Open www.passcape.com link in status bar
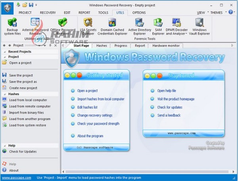Screen dimensions: 238x181 pos(17,178)
